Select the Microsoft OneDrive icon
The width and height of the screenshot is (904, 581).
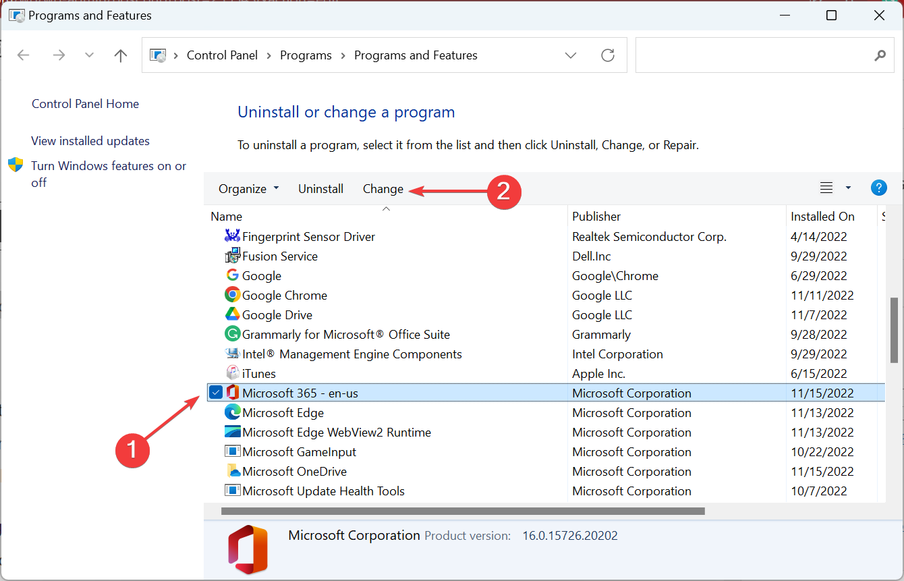click(x=233, y=471)
